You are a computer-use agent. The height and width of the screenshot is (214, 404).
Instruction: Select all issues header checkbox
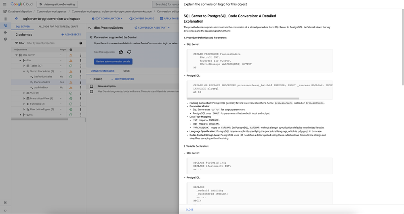91,86
